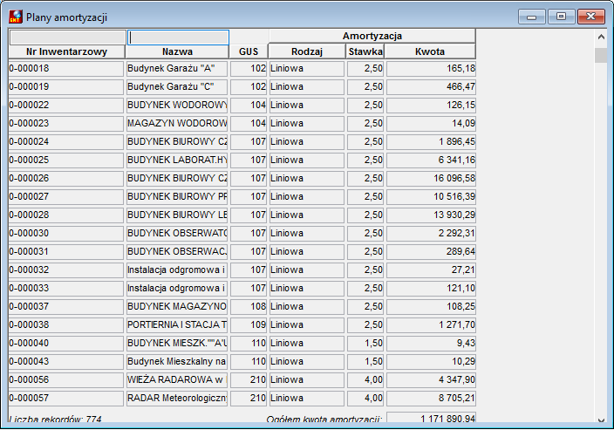The width and height of the screenshot is (614, 430).
Task: Click the Kwota column header
Action: point(430,51)
